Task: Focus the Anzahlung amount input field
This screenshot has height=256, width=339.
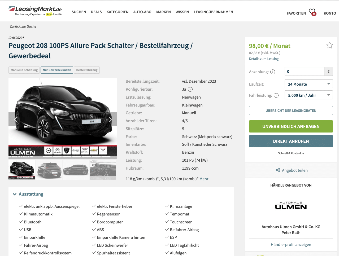Action: coord(304,71)
